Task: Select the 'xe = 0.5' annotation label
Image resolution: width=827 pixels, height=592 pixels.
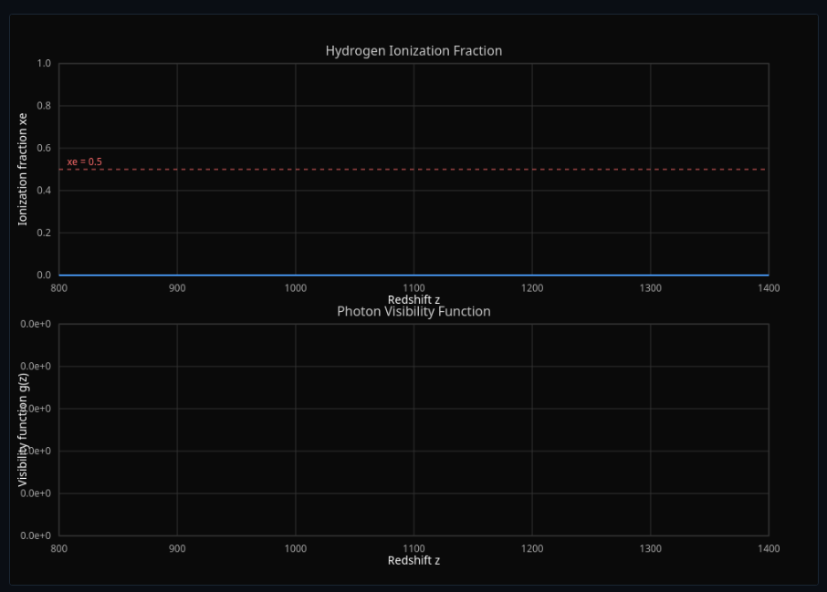Action: tap(84, 161)
